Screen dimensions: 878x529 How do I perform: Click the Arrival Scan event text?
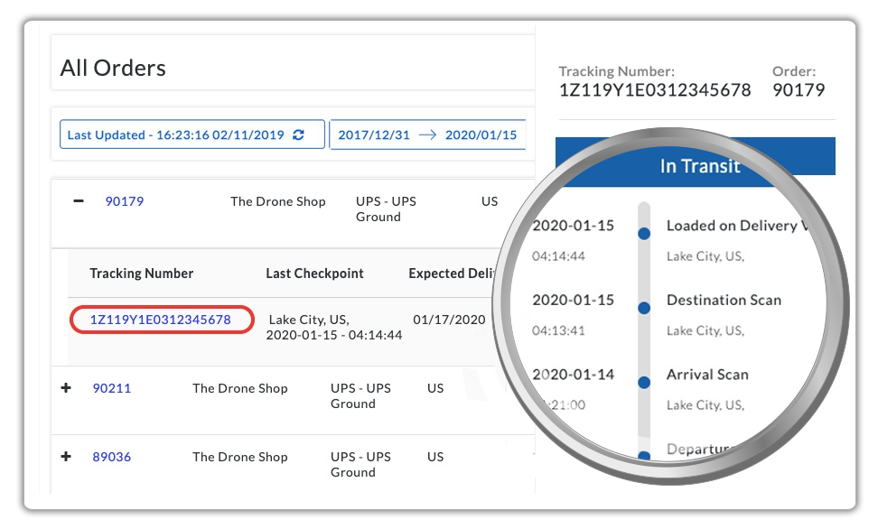[x=707, y=375]
